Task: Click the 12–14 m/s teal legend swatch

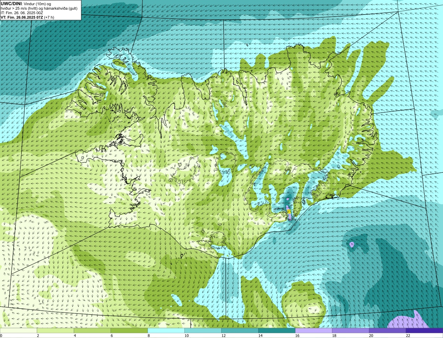Action: point(240,331)
